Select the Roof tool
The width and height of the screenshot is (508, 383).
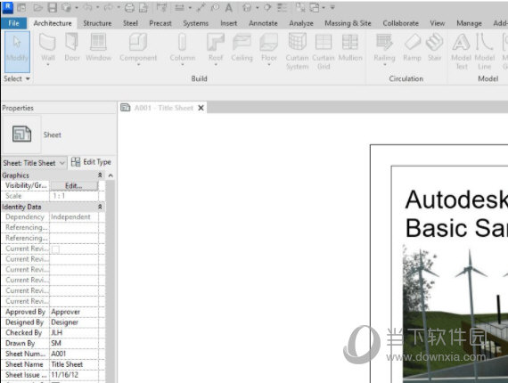pos(216,49)
